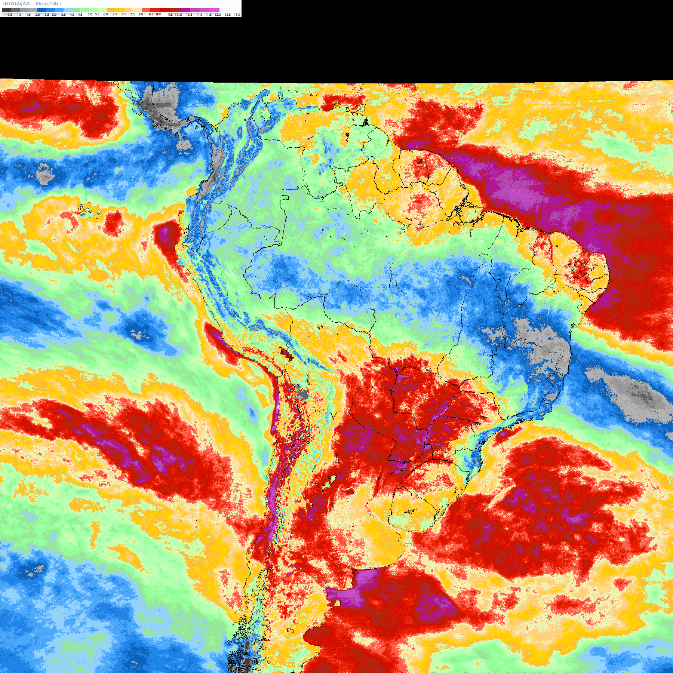Click the "(Horas / dia)" unit label
The height and width of the screenshot is (673, 673).
point(48,3)
